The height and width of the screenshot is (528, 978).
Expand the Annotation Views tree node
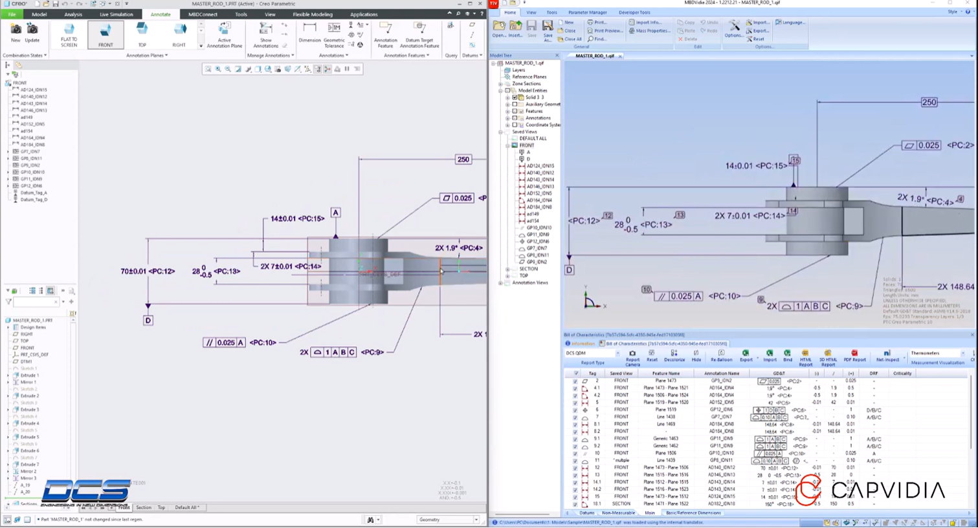pos(500,282)
